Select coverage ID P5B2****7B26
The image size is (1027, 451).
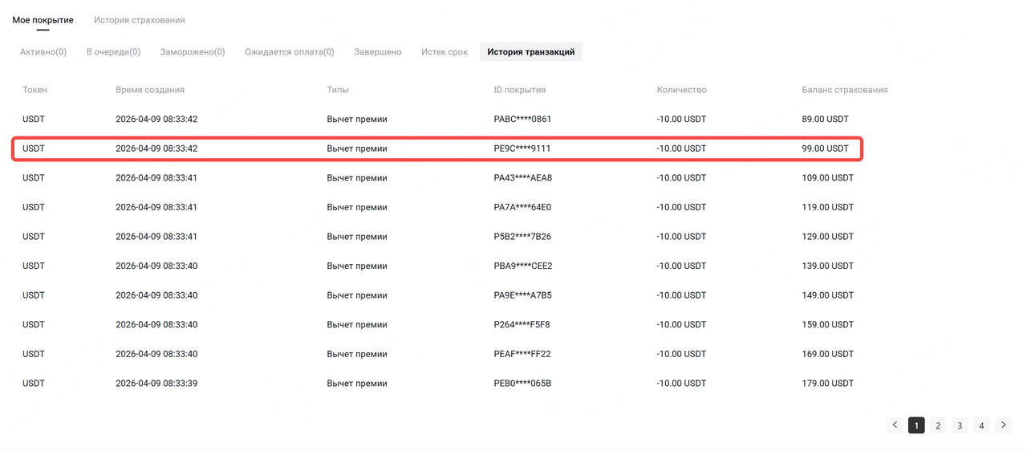[522, 237]
